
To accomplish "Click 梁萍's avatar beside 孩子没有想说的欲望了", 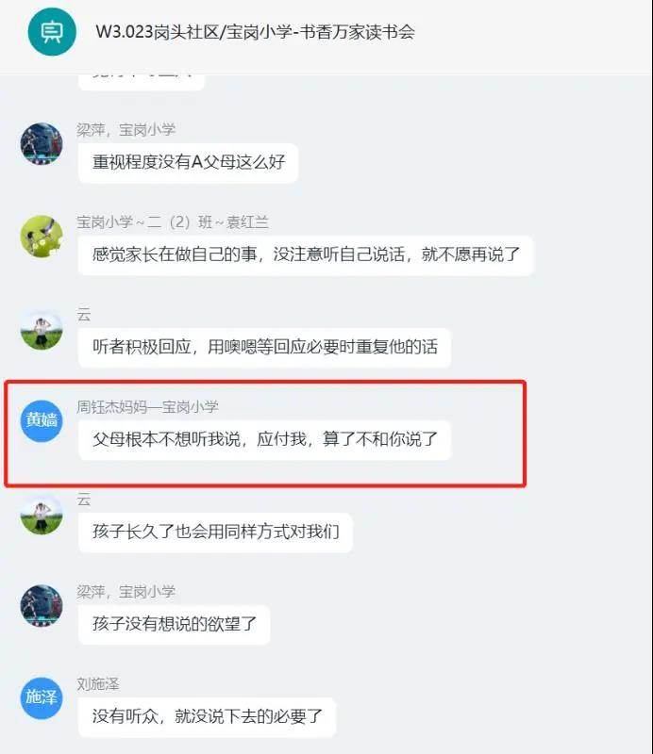I will [42, 606].
